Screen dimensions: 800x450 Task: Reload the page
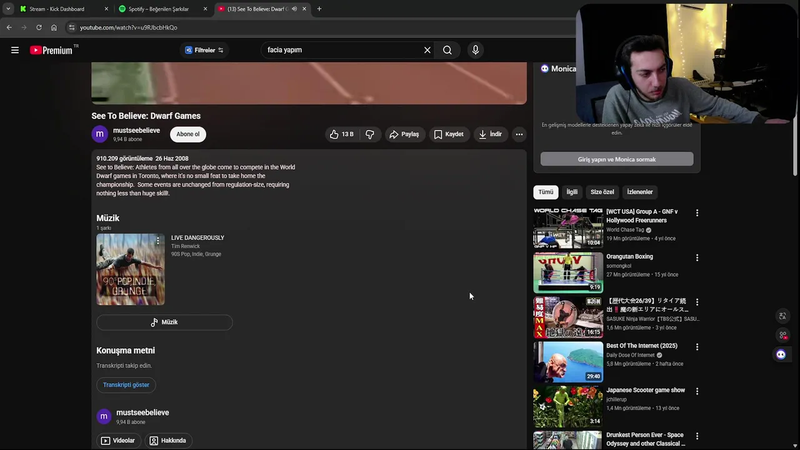(x=39, y=27)
